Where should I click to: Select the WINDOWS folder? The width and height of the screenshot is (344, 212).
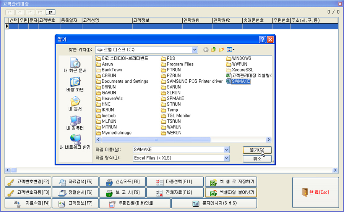(x=239, y=58)
